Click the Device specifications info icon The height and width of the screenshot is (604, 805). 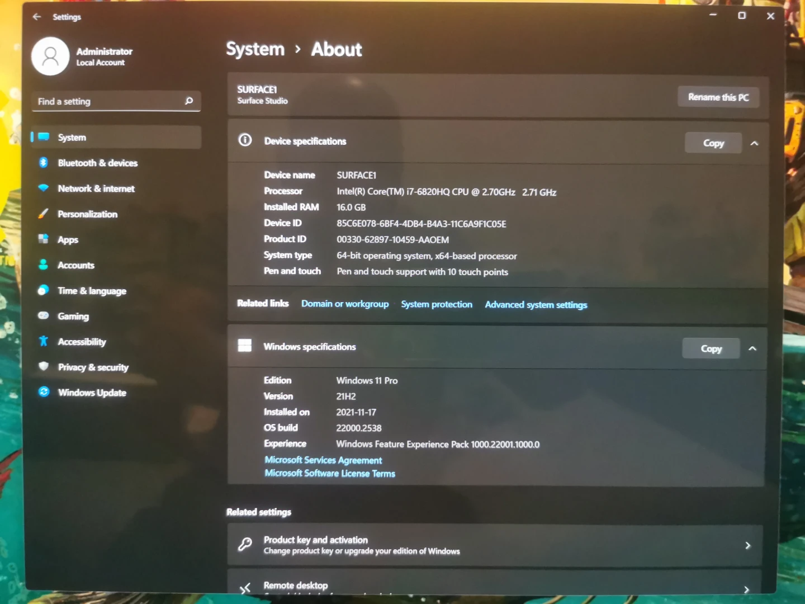point(245,140)
